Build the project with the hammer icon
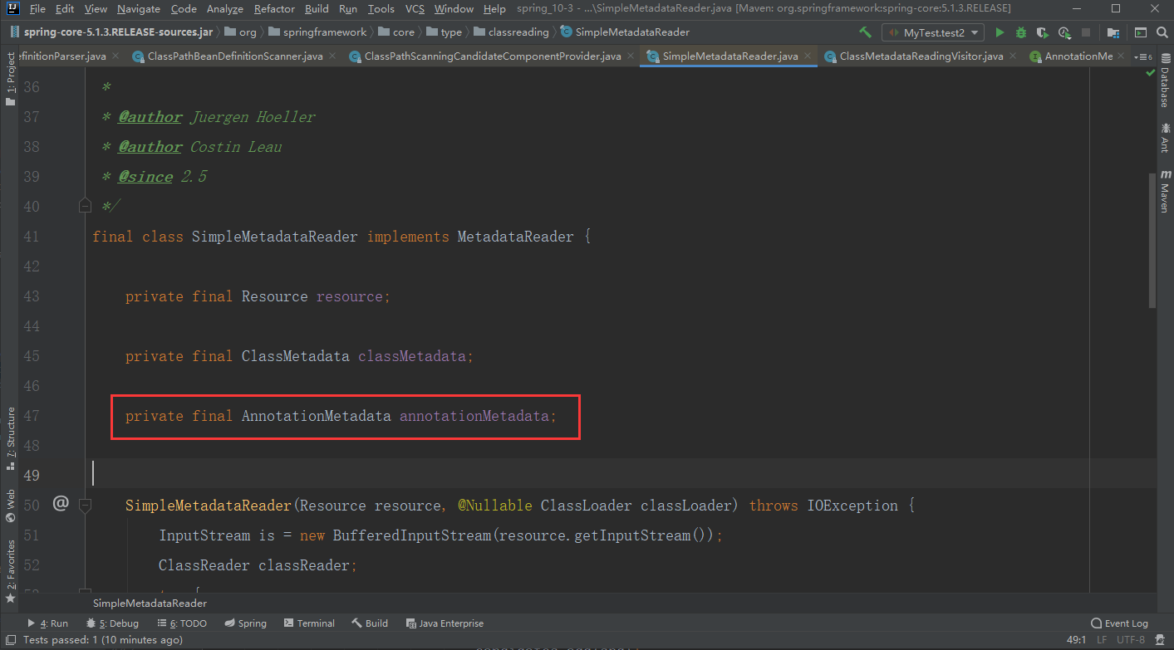 [865, 32]
